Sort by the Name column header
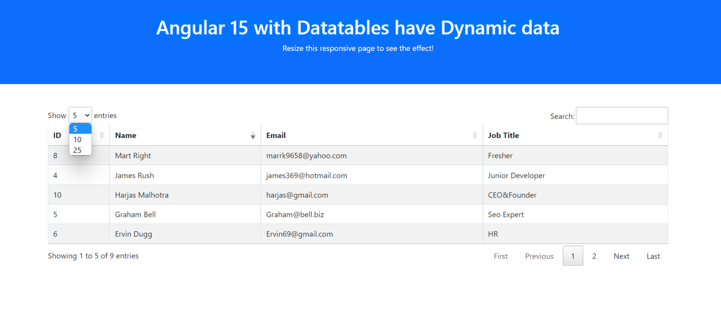This screenshot has height=336, width=721. (x=126, y=135)
